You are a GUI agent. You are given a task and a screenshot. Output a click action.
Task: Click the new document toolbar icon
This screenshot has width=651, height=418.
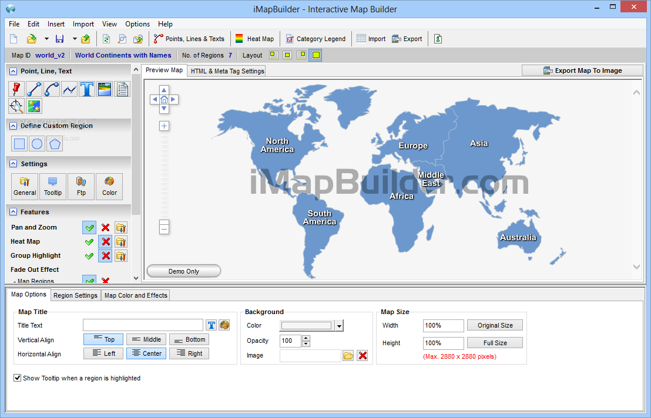(14, 39)
